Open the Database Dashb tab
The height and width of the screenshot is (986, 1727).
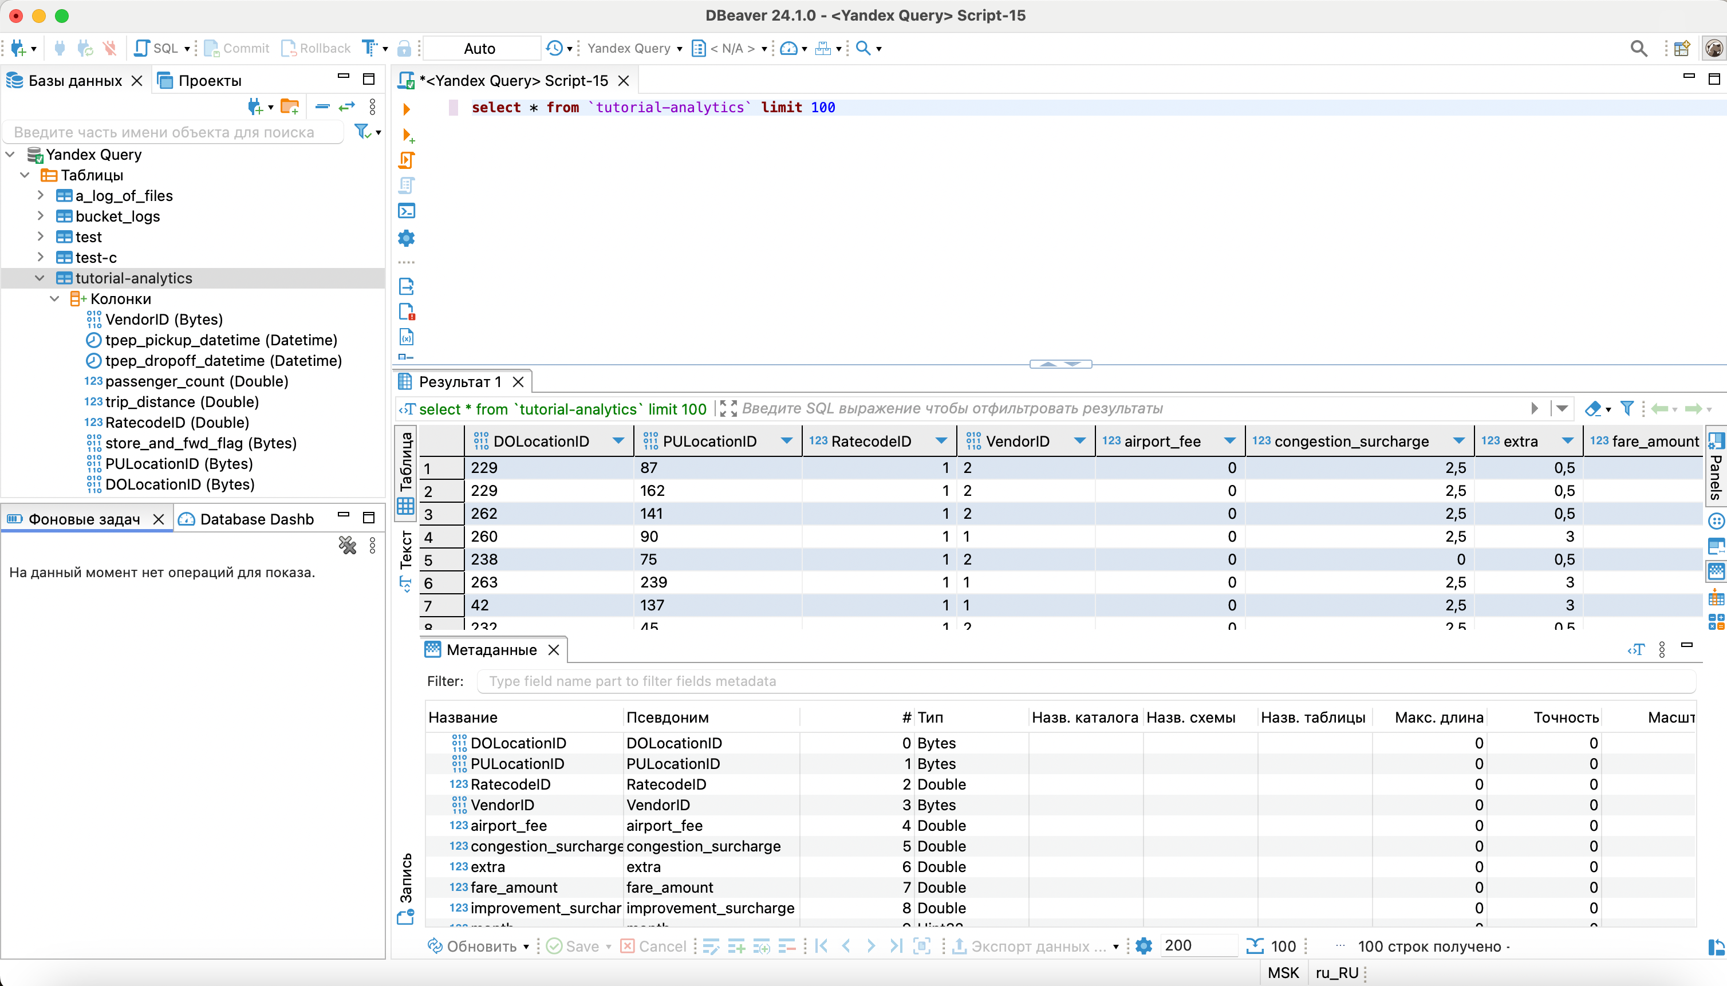tap(256, 519)
